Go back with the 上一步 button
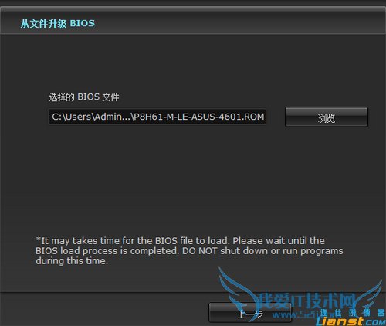 coord(250,313)
